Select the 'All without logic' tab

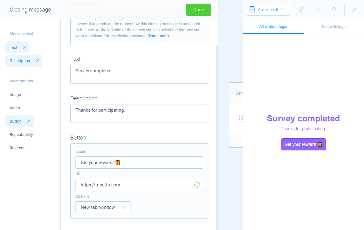click(x=273, y=26)
